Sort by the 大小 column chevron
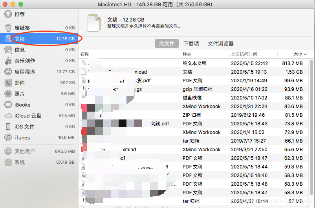The height and width of the screenshot is (208, 315). point(305,54)
